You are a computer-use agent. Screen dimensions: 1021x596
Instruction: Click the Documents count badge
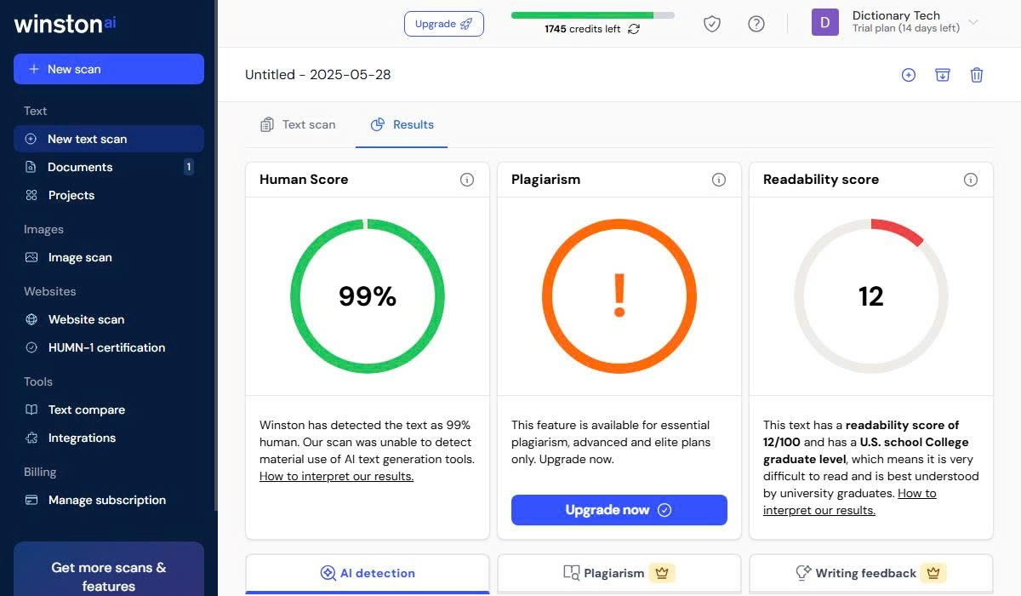(189, 167)
